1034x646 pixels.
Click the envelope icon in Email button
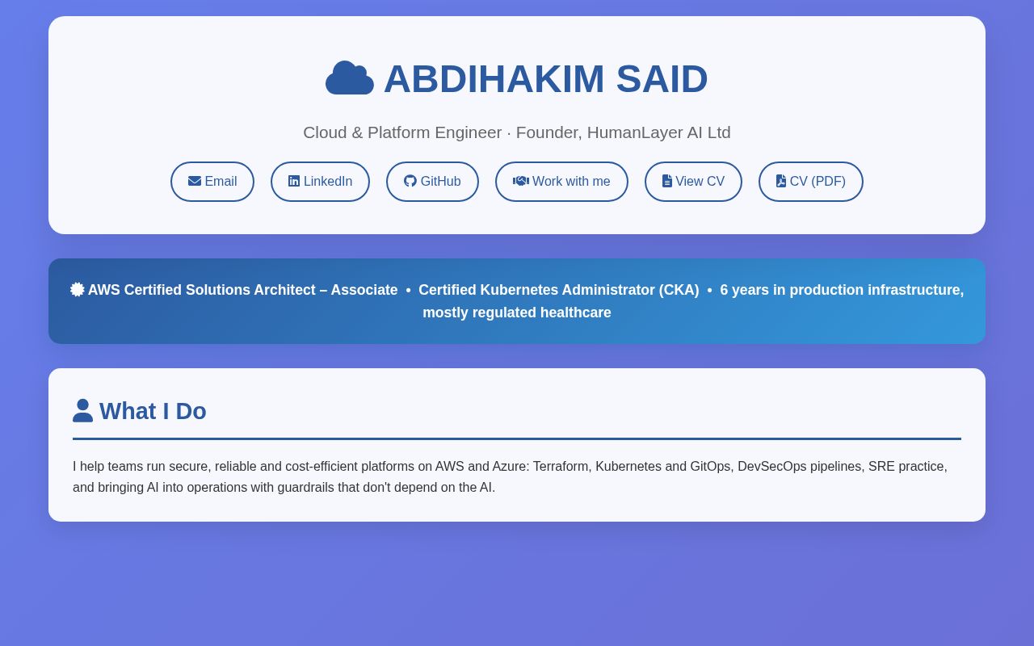pyautogui.click(x=195, y=181)
